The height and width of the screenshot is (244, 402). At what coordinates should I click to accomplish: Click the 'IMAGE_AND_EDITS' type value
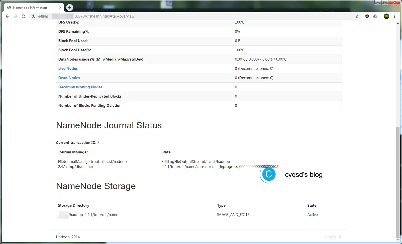tap(233, 215)
